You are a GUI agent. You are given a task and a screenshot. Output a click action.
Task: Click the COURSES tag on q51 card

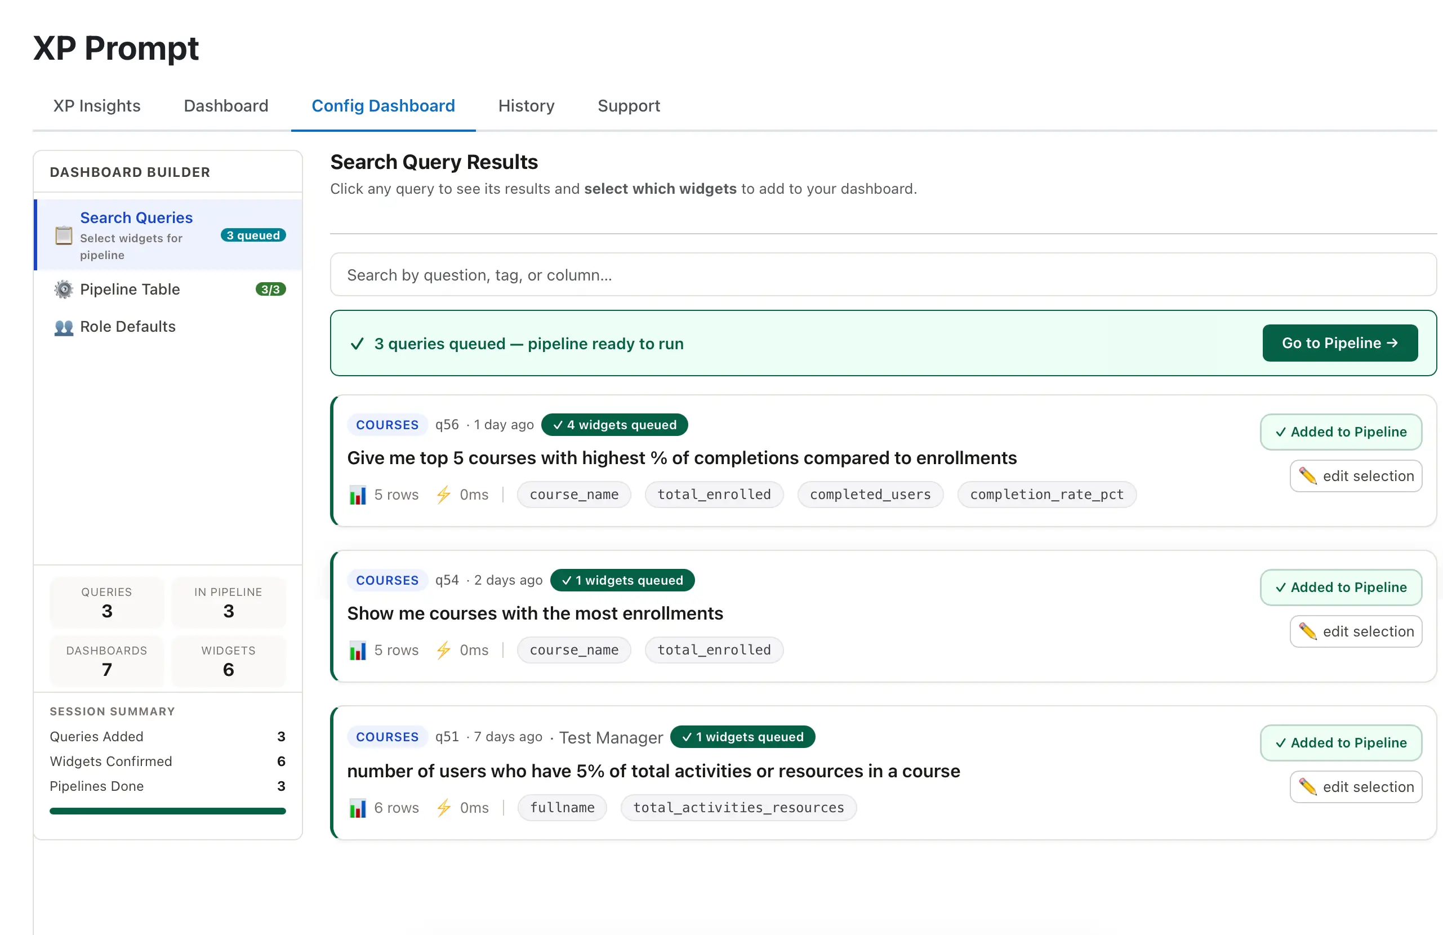[388, 737]
